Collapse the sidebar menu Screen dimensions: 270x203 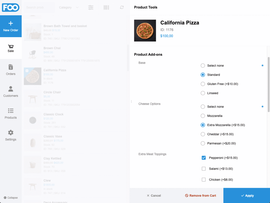[x=11, y=198]
